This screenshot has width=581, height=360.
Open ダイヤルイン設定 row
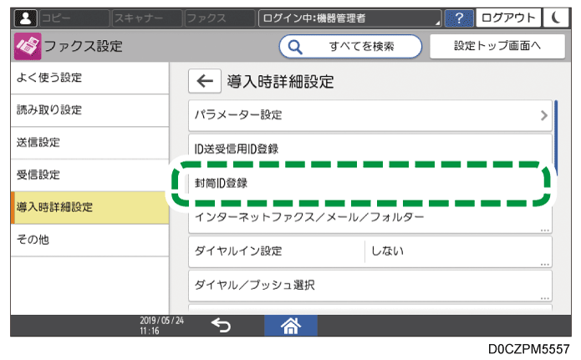[x=370, y=251]
